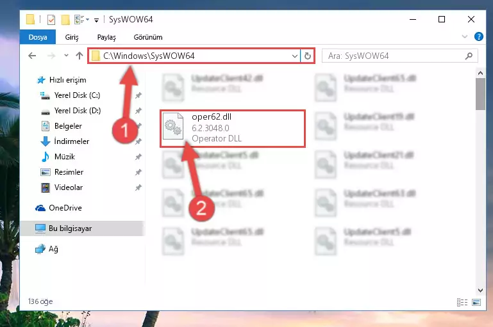Click the oper62.dll file name
493x327 pixels.
[x=212, y=116]
